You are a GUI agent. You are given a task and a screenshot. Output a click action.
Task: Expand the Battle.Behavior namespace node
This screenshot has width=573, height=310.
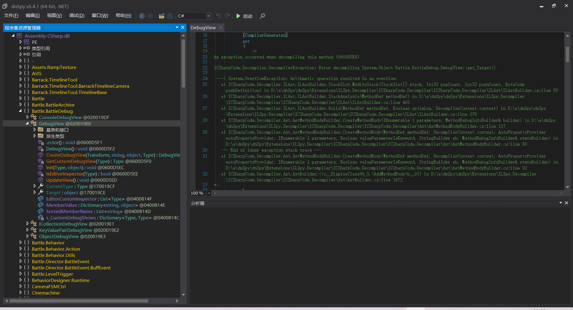coord(21,243)
